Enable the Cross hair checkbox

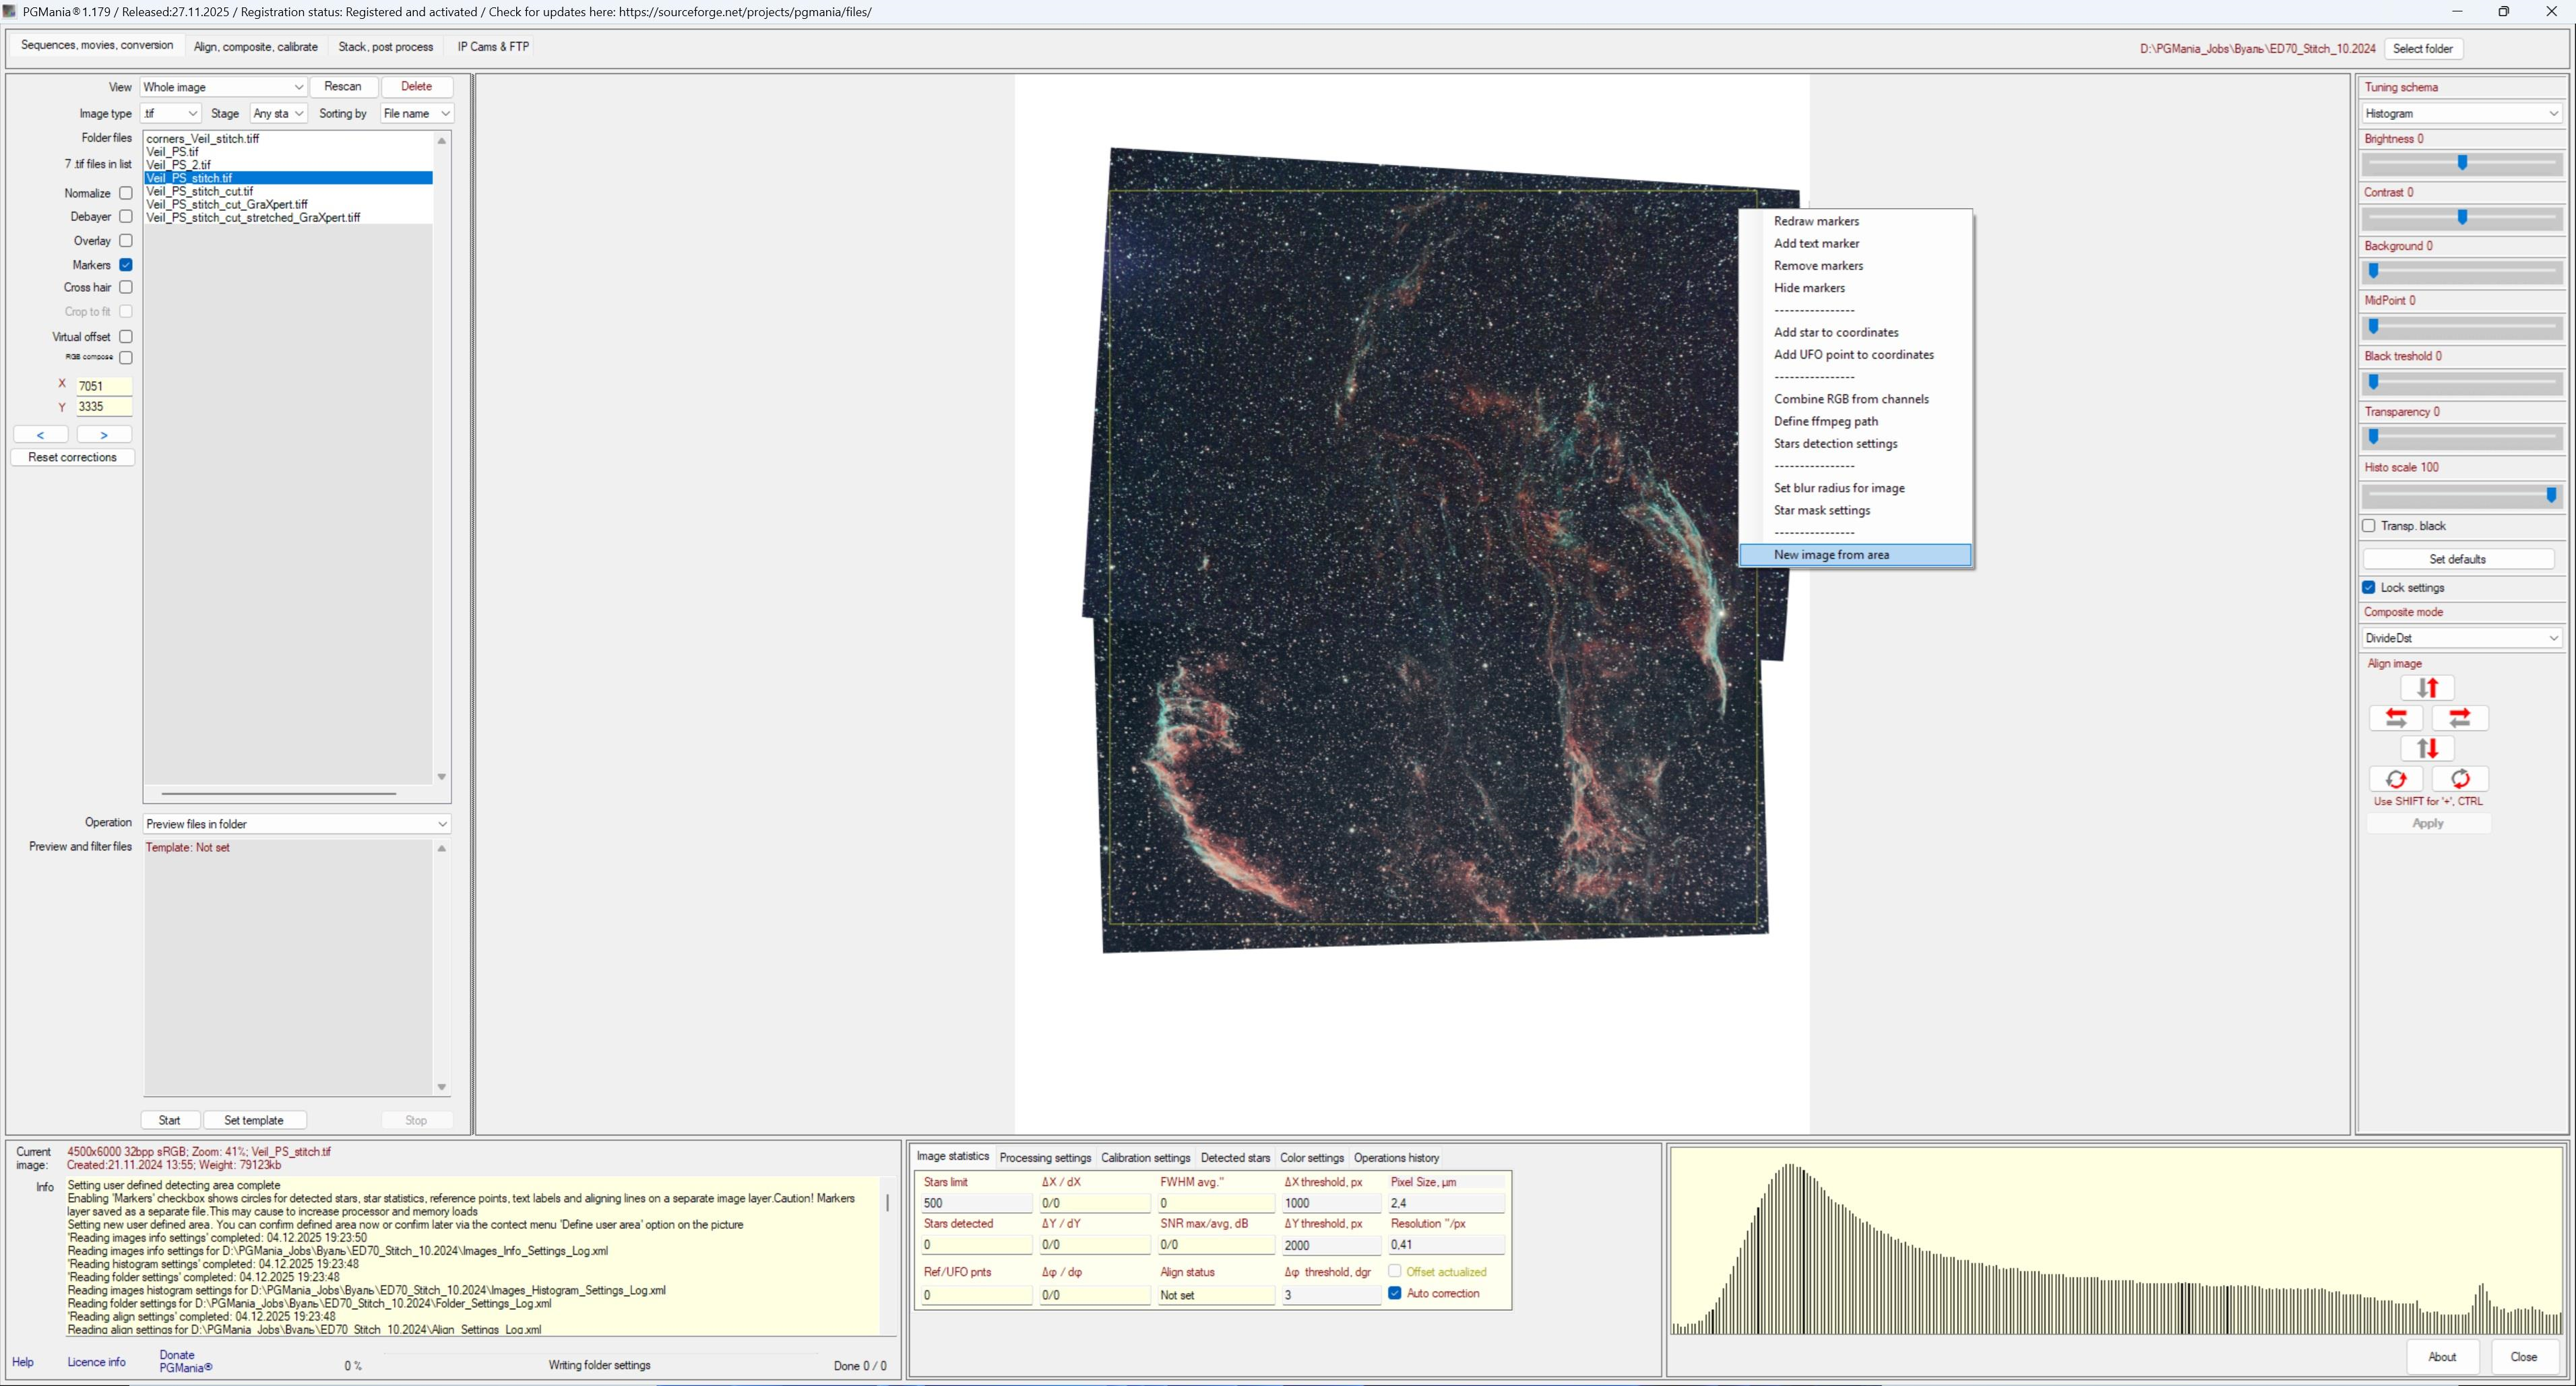(x=126, y=288)
